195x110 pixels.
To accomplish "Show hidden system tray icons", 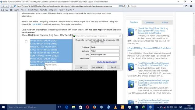I will (x=158, y=107).
